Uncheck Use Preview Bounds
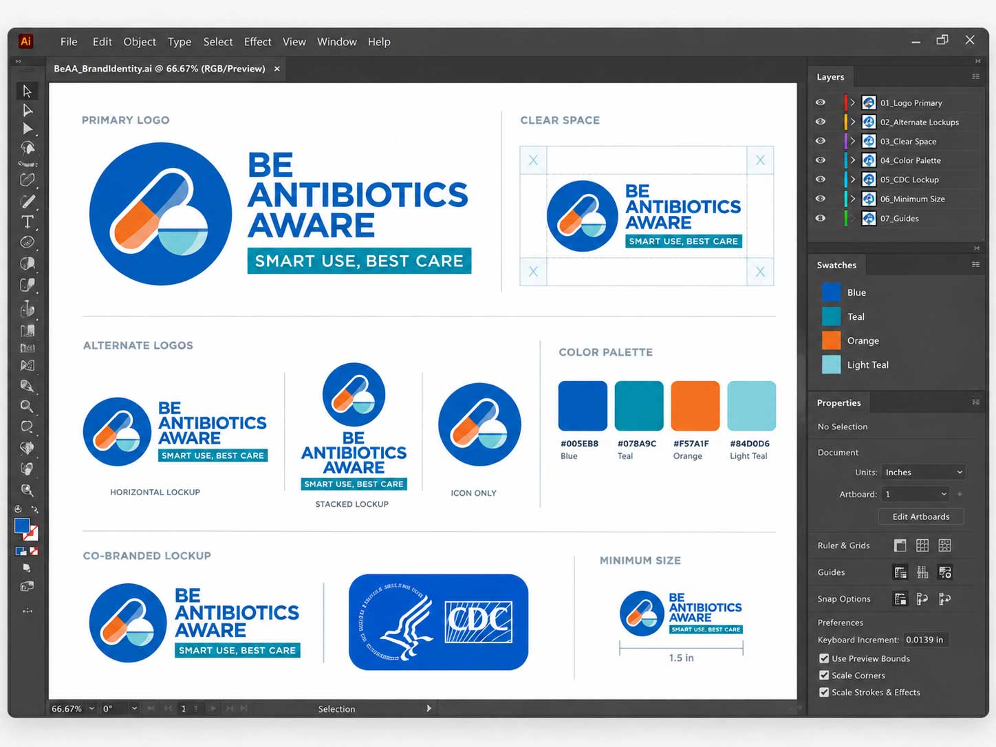Viewport: 996px width, 747px height. click(x=824, y=658)
